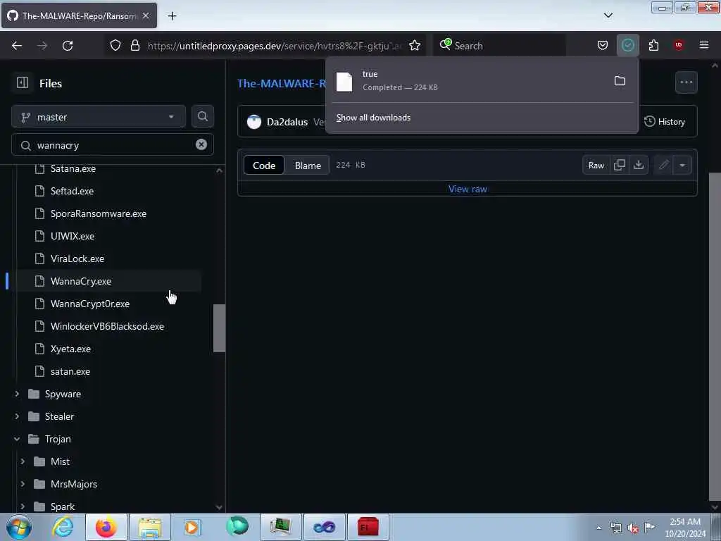Screen dimensions: 721x541
Task: Click the pencil edit file icon
Action: click(x=664, y=165)
